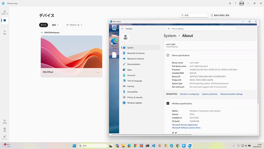Open Task View on taskbar
The image size is (264, 149).
pyautogui.click(x=111, y=146)
